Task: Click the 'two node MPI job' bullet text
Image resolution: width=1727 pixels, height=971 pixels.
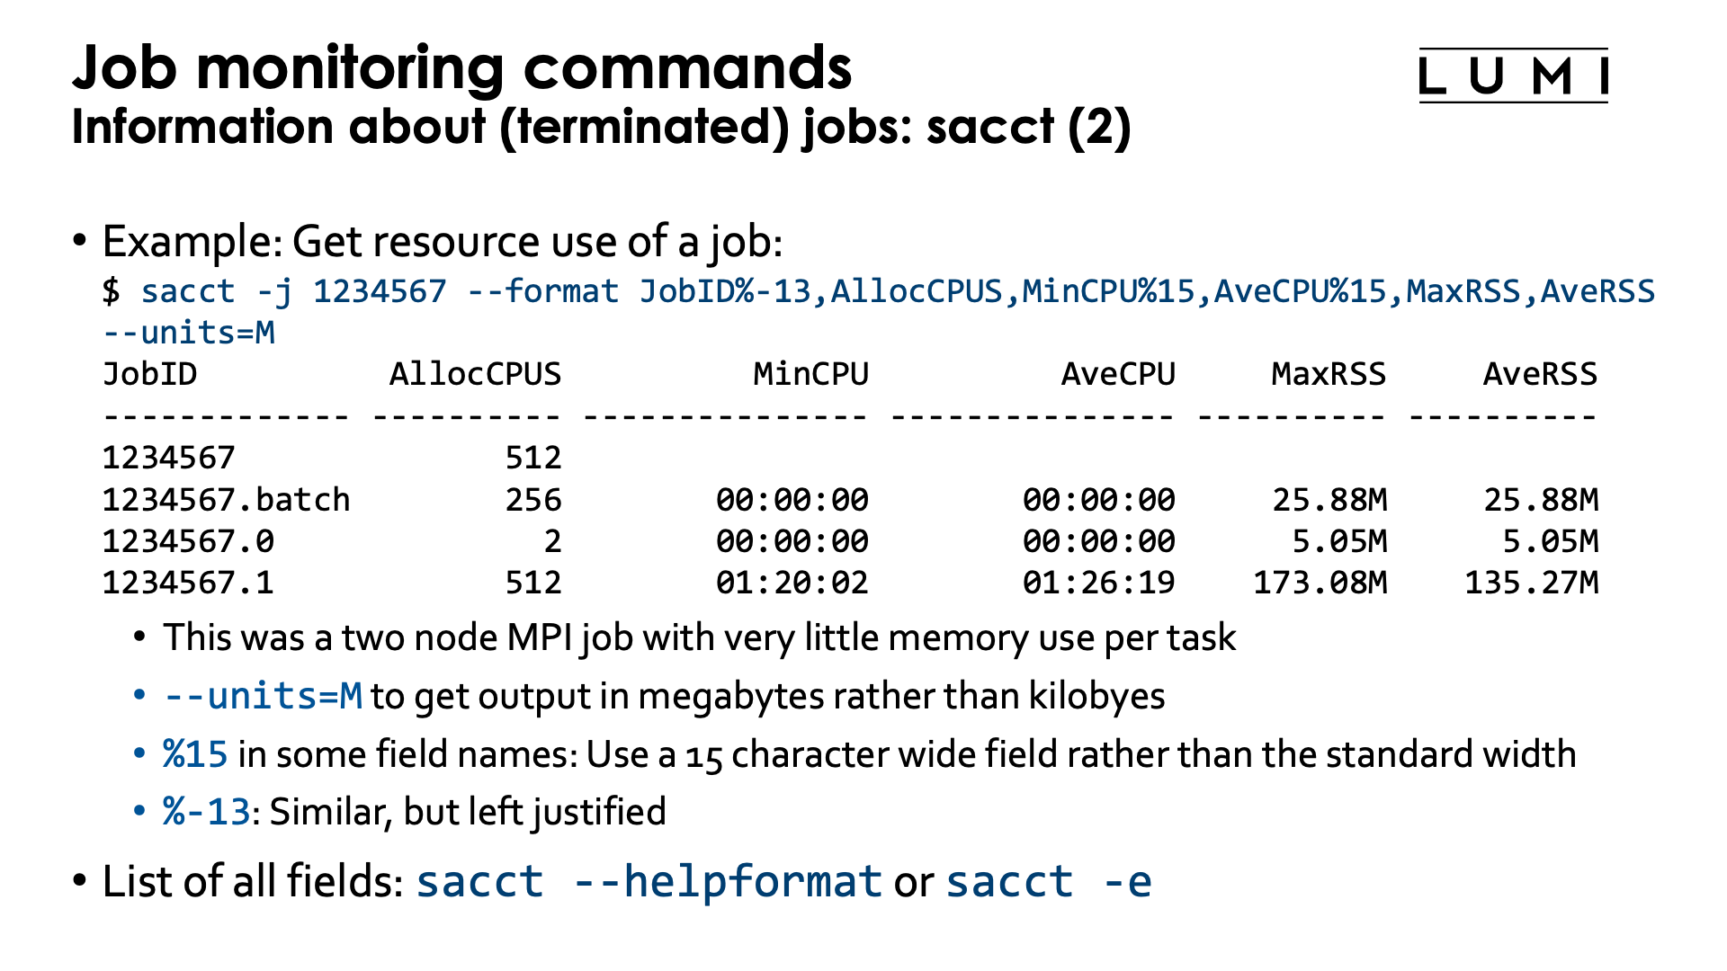Action: tap(699, 638)
